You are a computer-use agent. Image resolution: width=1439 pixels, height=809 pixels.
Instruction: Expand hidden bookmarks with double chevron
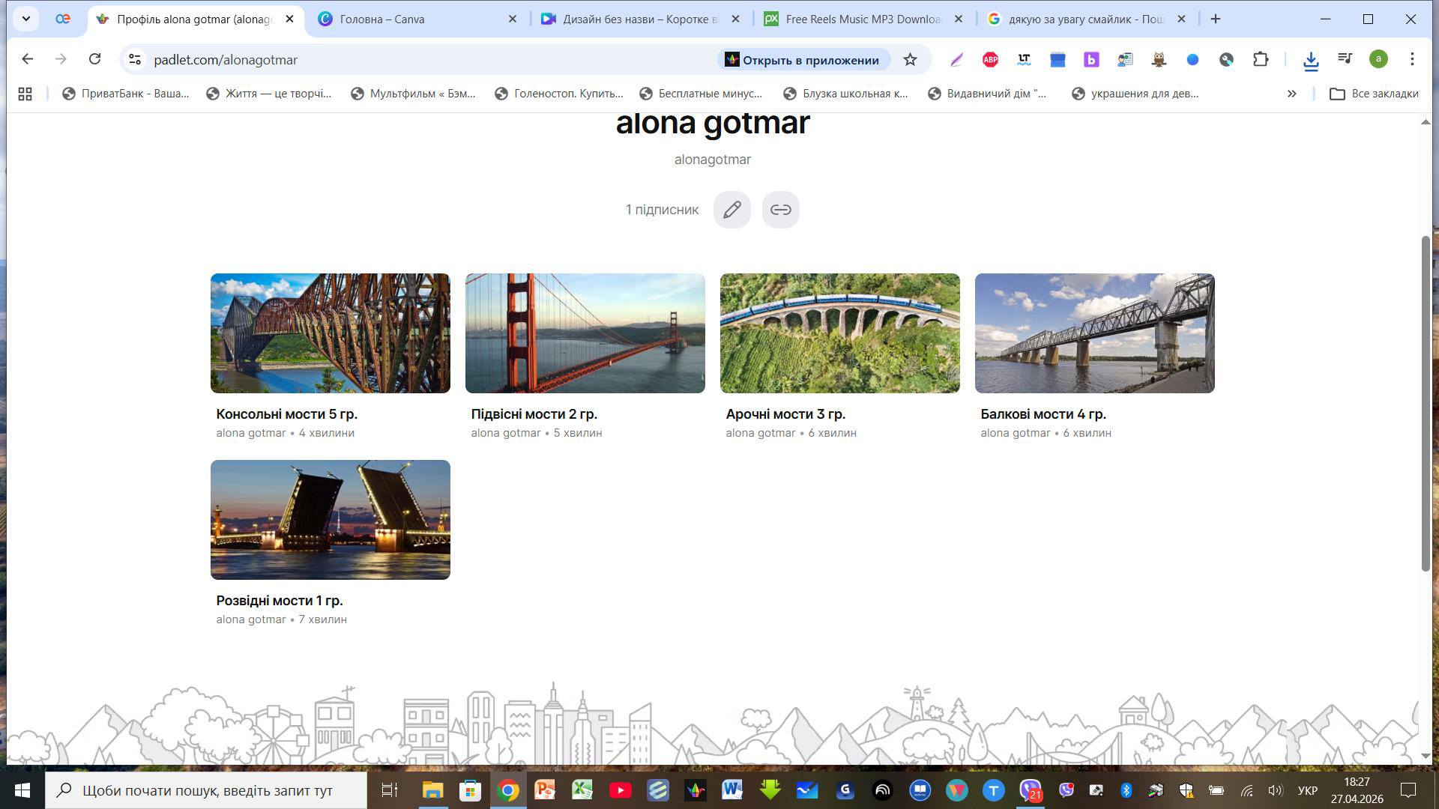(x=1291, y=94)
